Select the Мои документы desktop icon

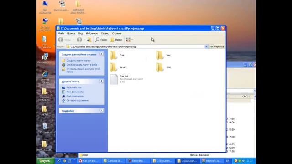pos(45,42)
